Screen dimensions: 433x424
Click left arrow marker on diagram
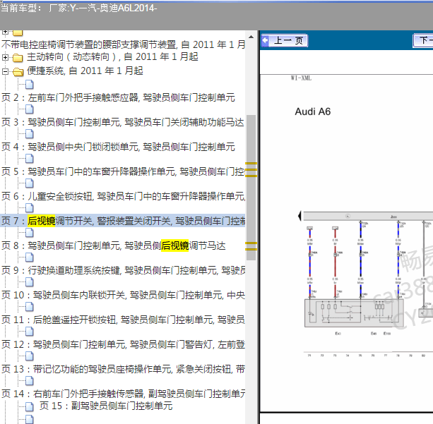click(x=299, y=216)
